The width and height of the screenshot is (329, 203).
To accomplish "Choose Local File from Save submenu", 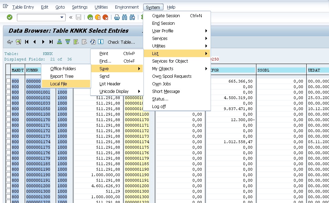I will click(66, 84).
